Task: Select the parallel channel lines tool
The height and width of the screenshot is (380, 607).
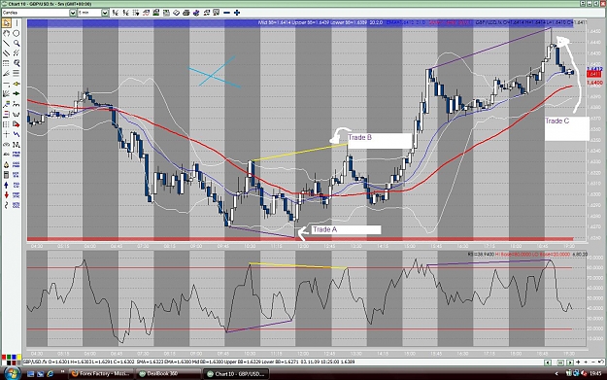Action: point(6,53)
